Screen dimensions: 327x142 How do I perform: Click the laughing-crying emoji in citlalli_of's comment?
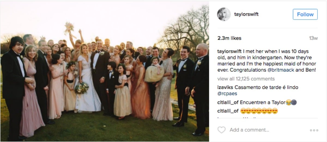tap(288, 103)
